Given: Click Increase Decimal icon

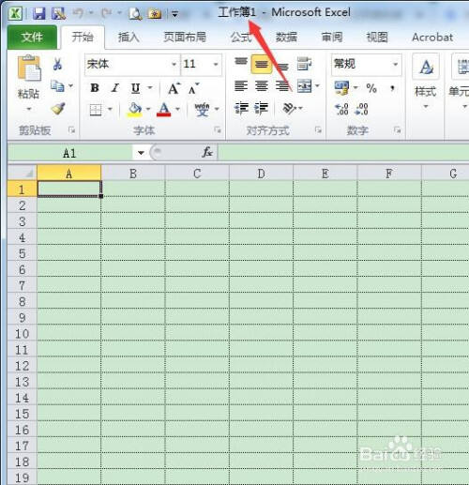Looking at the screenshot, I should click(x=341, y=109).
